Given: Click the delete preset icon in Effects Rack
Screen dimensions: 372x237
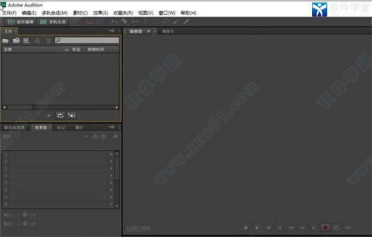Looking at the screenshot, I should pos(104,136).
